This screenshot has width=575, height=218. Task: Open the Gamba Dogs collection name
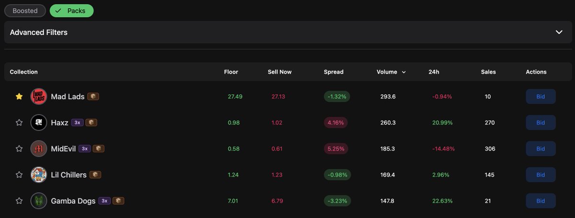[73, 201]
